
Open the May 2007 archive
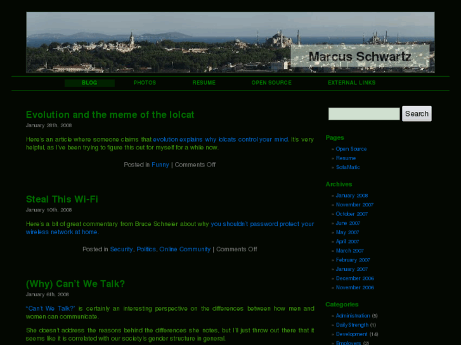point(347,232)
